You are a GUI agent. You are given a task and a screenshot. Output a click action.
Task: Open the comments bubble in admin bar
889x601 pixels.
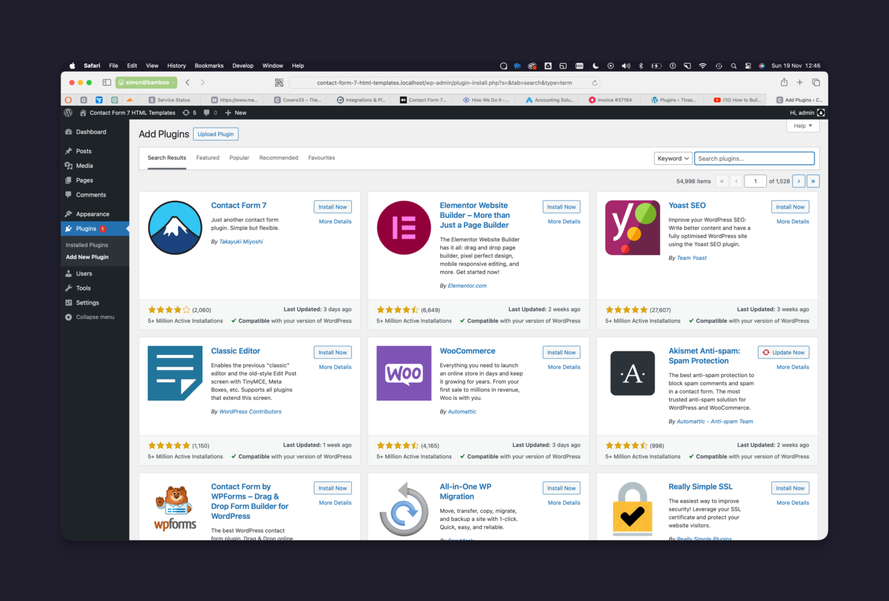coord(211,113)
